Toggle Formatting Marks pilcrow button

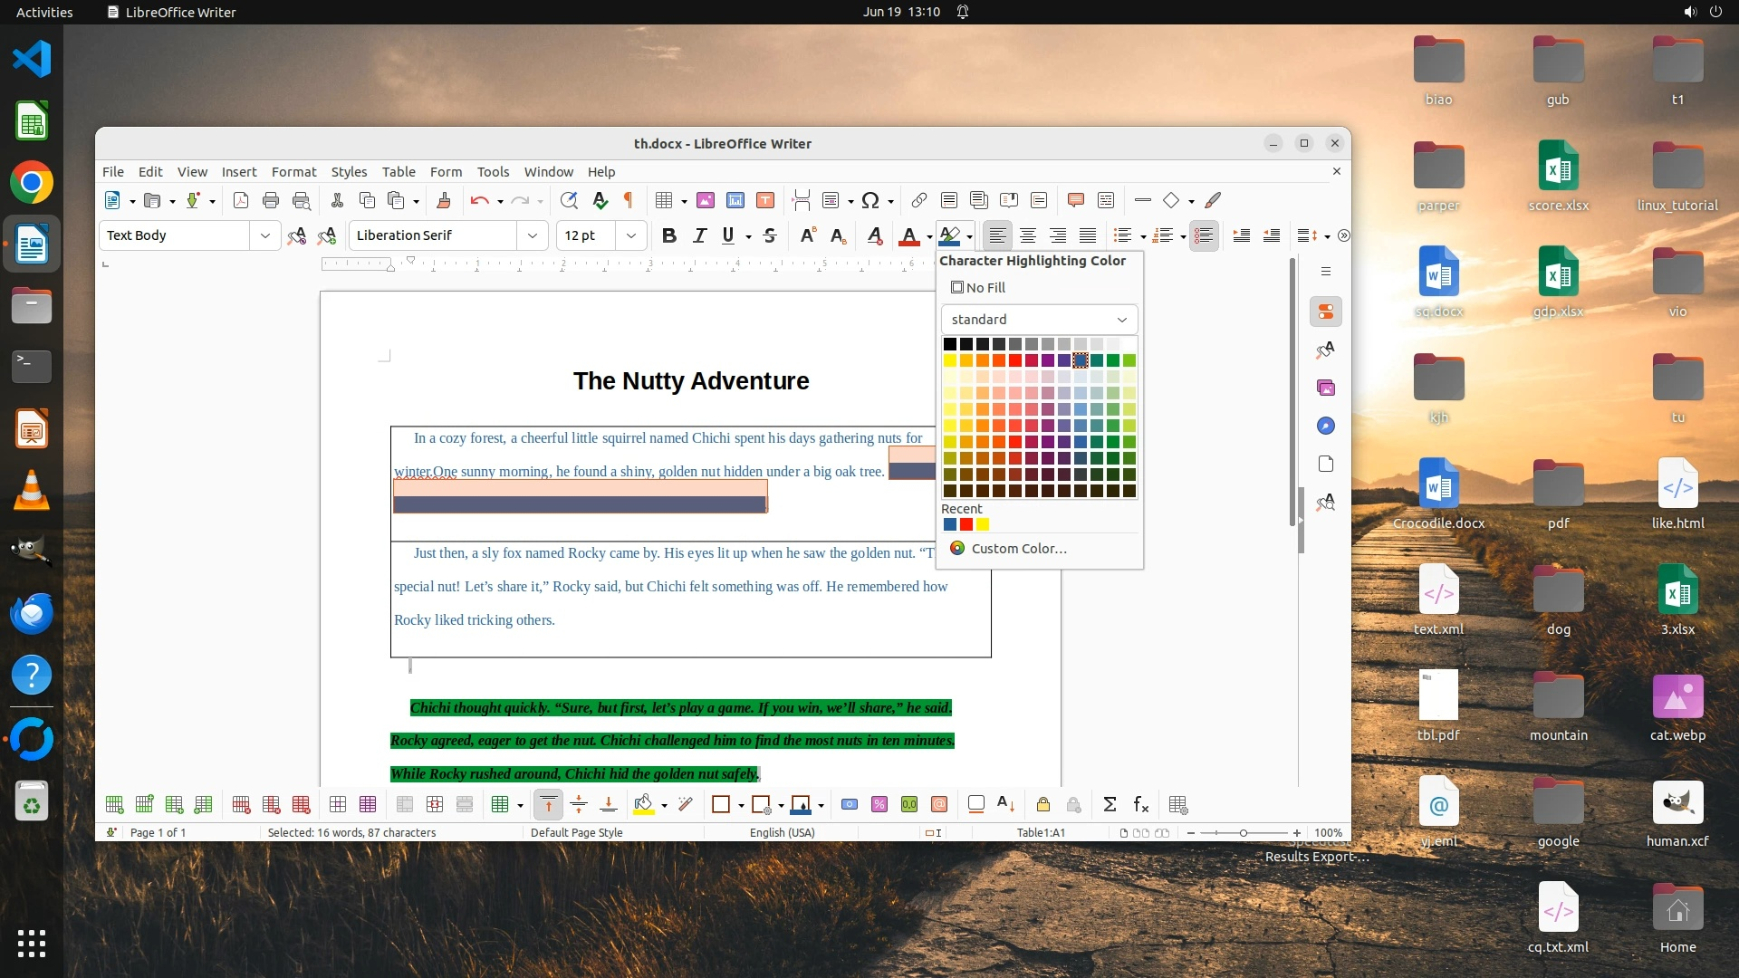[628, 200]
